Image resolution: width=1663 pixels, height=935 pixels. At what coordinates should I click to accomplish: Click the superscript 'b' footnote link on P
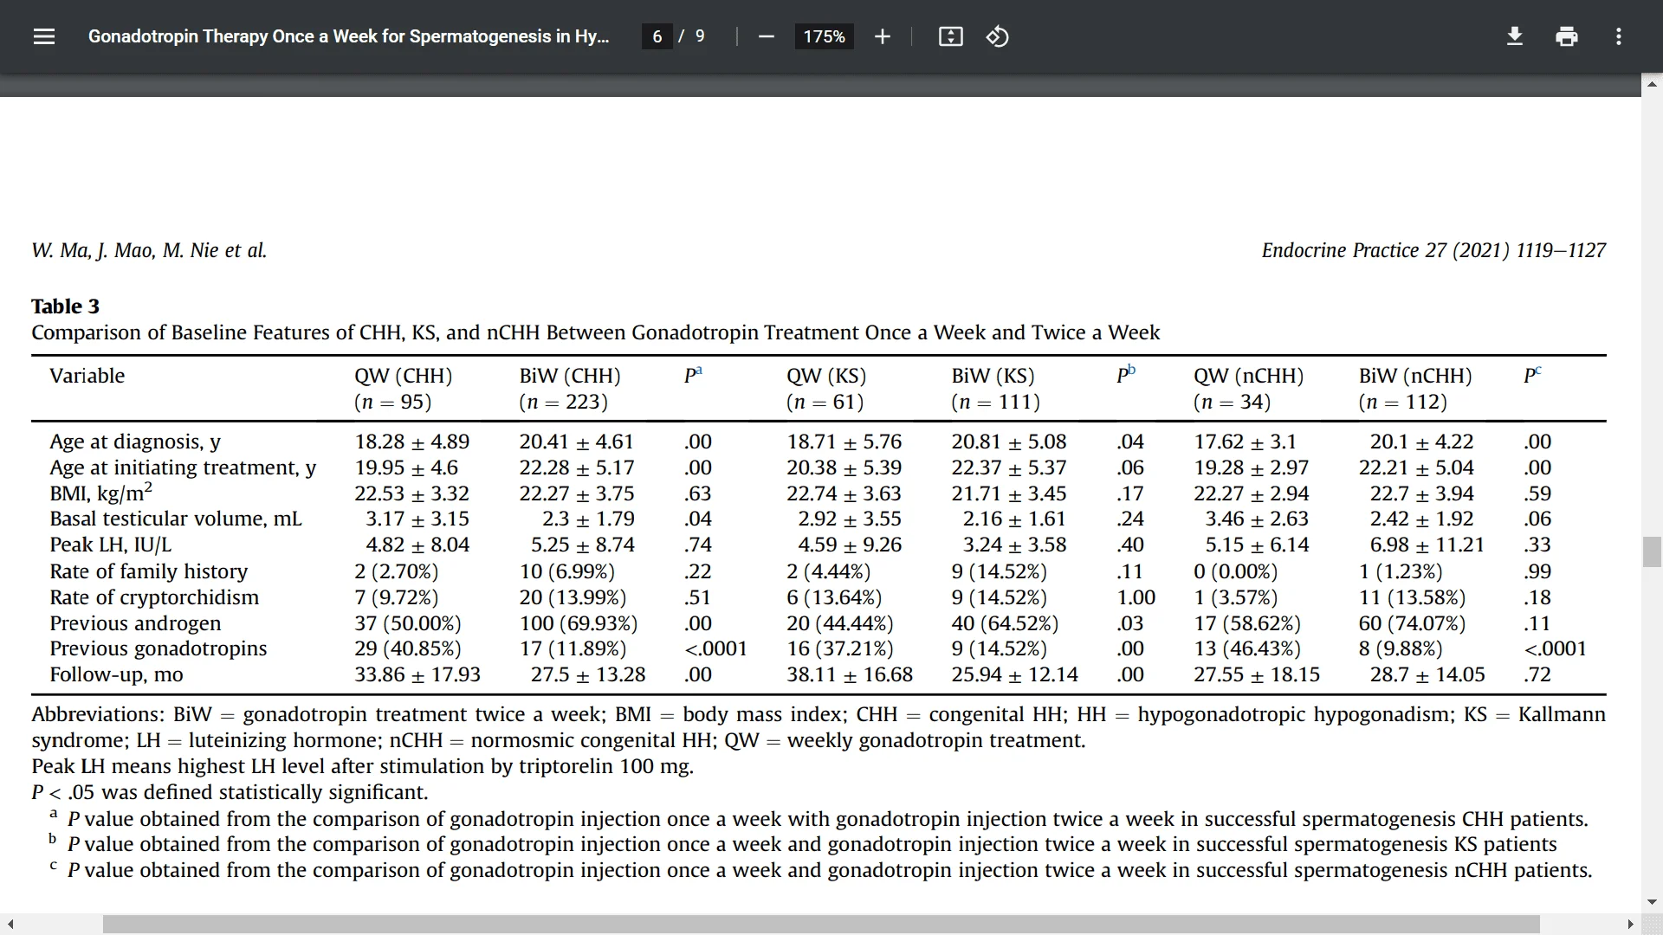tap(1131, 370)
